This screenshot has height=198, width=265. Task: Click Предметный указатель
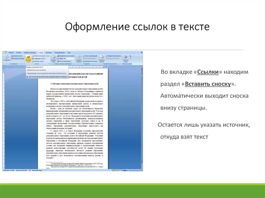click(113, 56)
